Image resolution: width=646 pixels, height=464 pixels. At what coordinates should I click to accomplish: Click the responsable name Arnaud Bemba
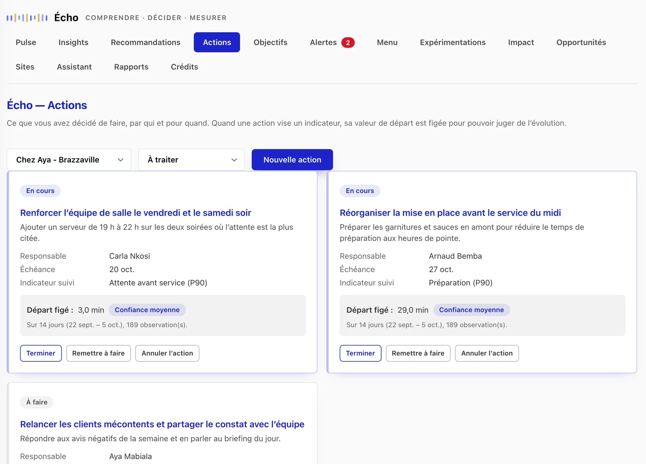coord(455,256)
